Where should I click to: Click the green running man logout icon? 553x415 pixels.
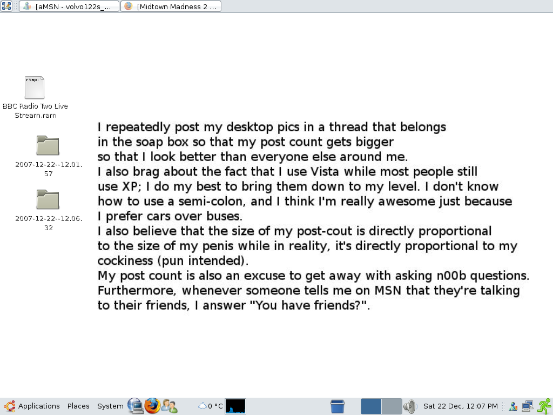pyautogui.click(x=544, y=406)
